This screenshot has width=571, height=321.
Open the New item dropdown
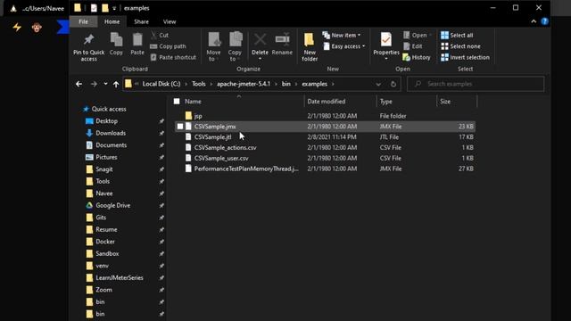[x=342, y=35]
